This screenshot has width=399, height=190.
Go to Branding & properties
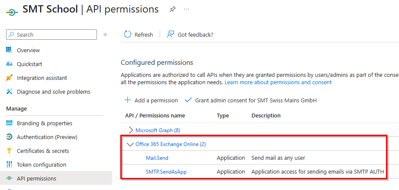click(44, 123)
